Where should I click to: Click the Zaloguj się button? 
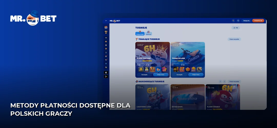[246, 21]
